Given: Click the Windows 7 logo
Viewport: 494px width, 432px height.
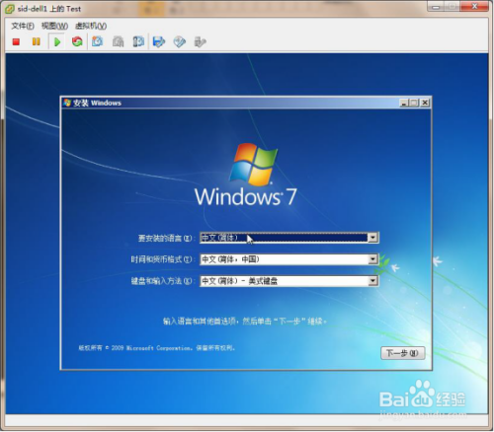Looking at the screenshot, I should click(x=246, y=176).
